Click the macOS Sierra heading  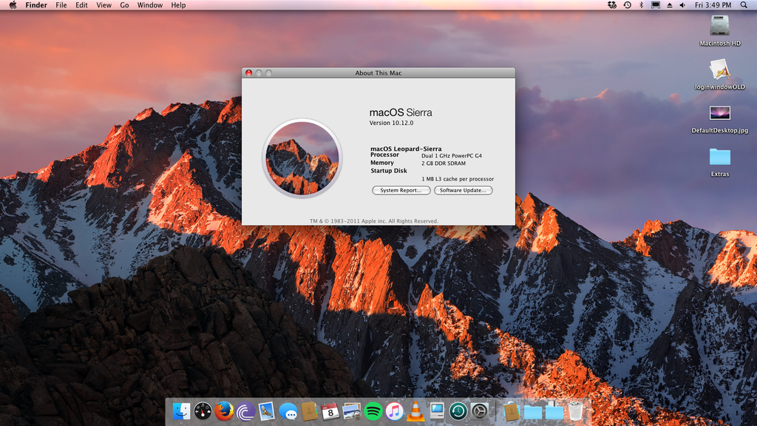(x=401, y=112)
